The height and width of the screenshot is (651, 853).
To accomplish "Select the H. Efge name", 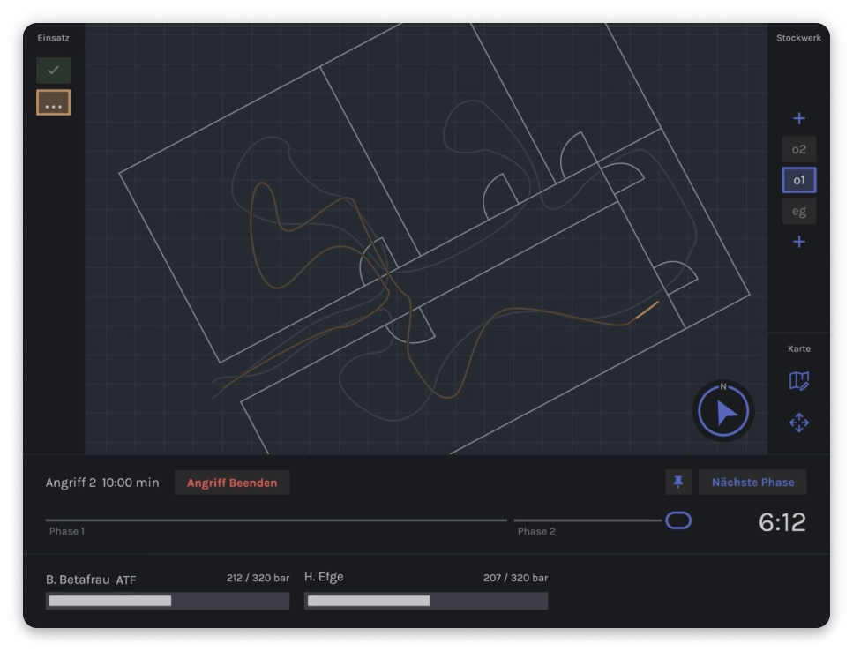I will tap(324, 577).
